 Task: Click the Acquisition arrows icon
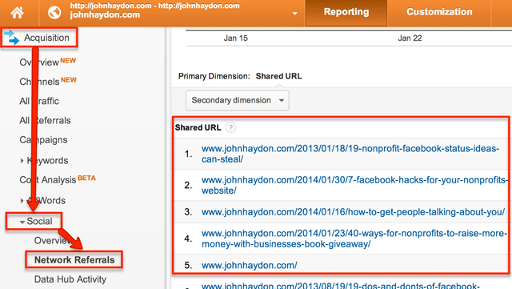tap(12, 38)
